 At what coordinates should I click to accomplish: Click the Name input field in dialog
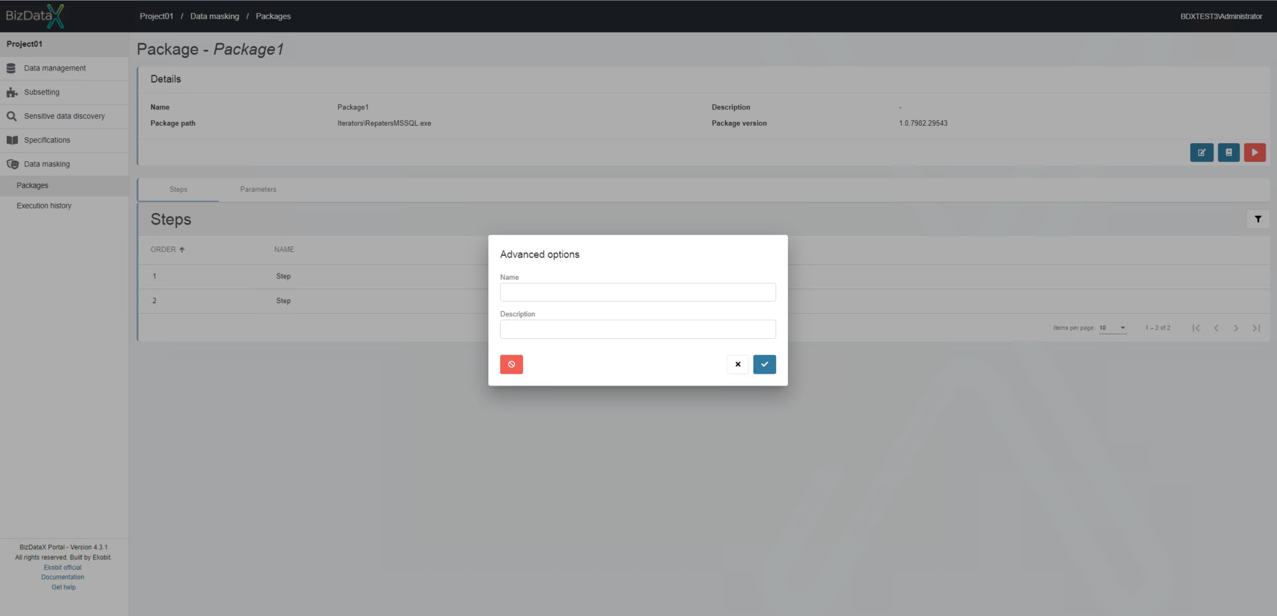[x=638, y=292]
